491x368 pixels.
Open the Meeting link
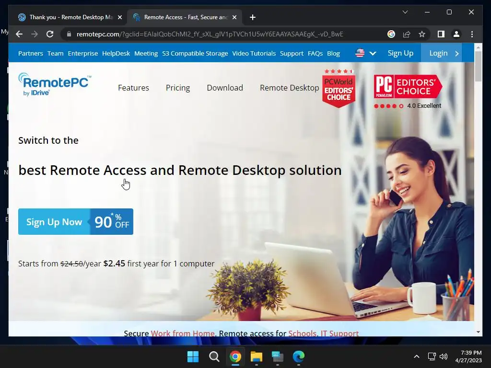pyautogui.click(x=146, y=54)
